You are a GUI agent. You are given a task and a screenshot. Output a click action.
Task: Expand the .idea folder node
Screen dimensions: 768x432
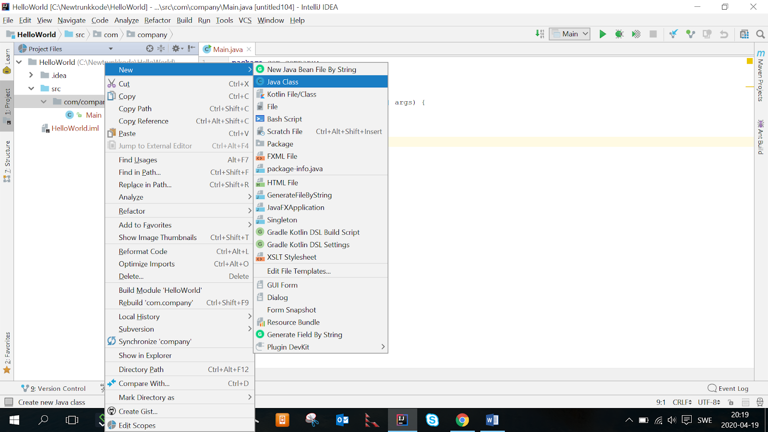[x=31, y=75]
